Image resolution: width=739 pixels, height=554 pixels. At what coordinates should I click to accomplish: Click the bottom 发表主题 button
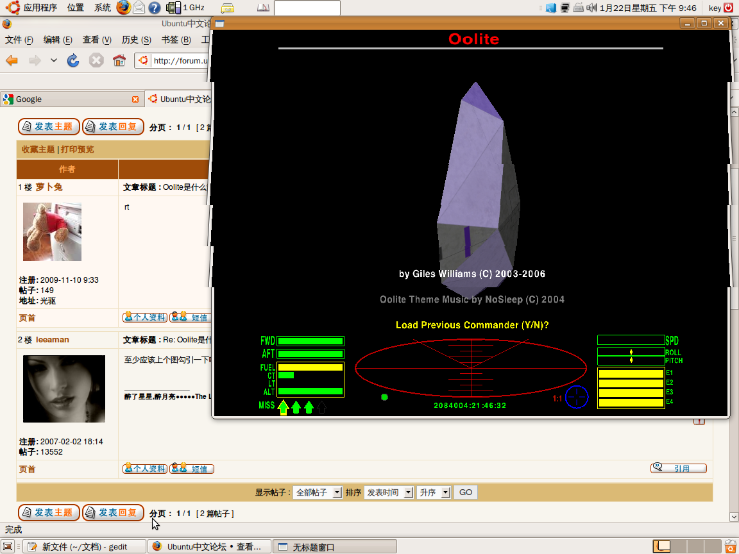click(49, 513)
